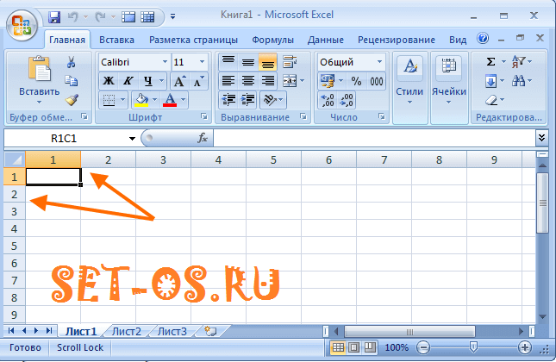Image resolution: width=556 pixels, height=362 pixels.
Task: Insert function with fx button
Action: (x=203, y=138)
